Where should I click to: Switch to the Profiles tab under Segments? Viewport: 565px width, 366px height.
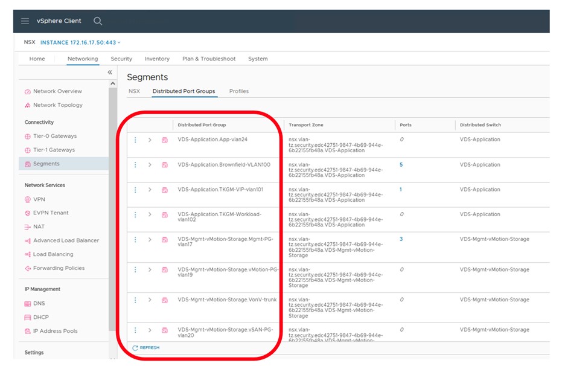coord(239,91)
